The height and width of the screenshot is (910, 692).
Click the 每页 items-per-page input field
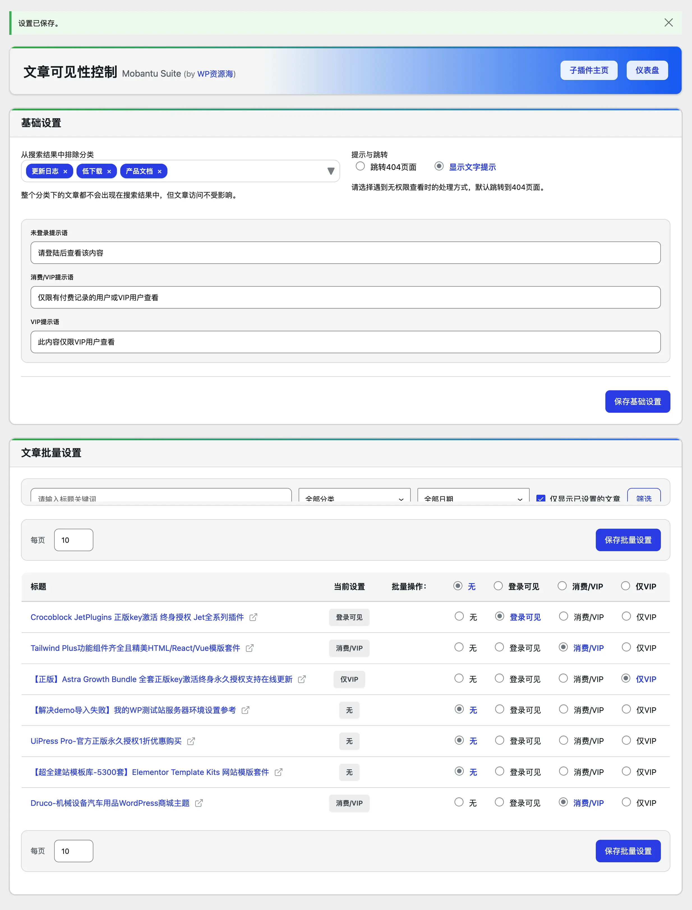73,540
